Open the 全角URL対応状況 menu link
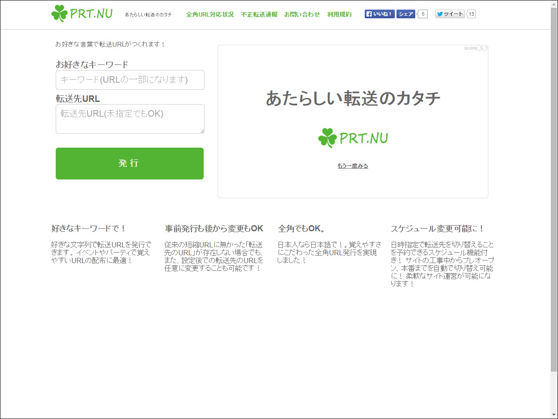 point(210,14)
